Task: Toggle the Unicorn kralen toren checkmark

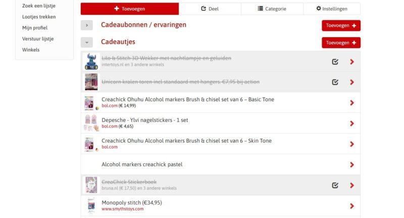Action: pos(335,82)
